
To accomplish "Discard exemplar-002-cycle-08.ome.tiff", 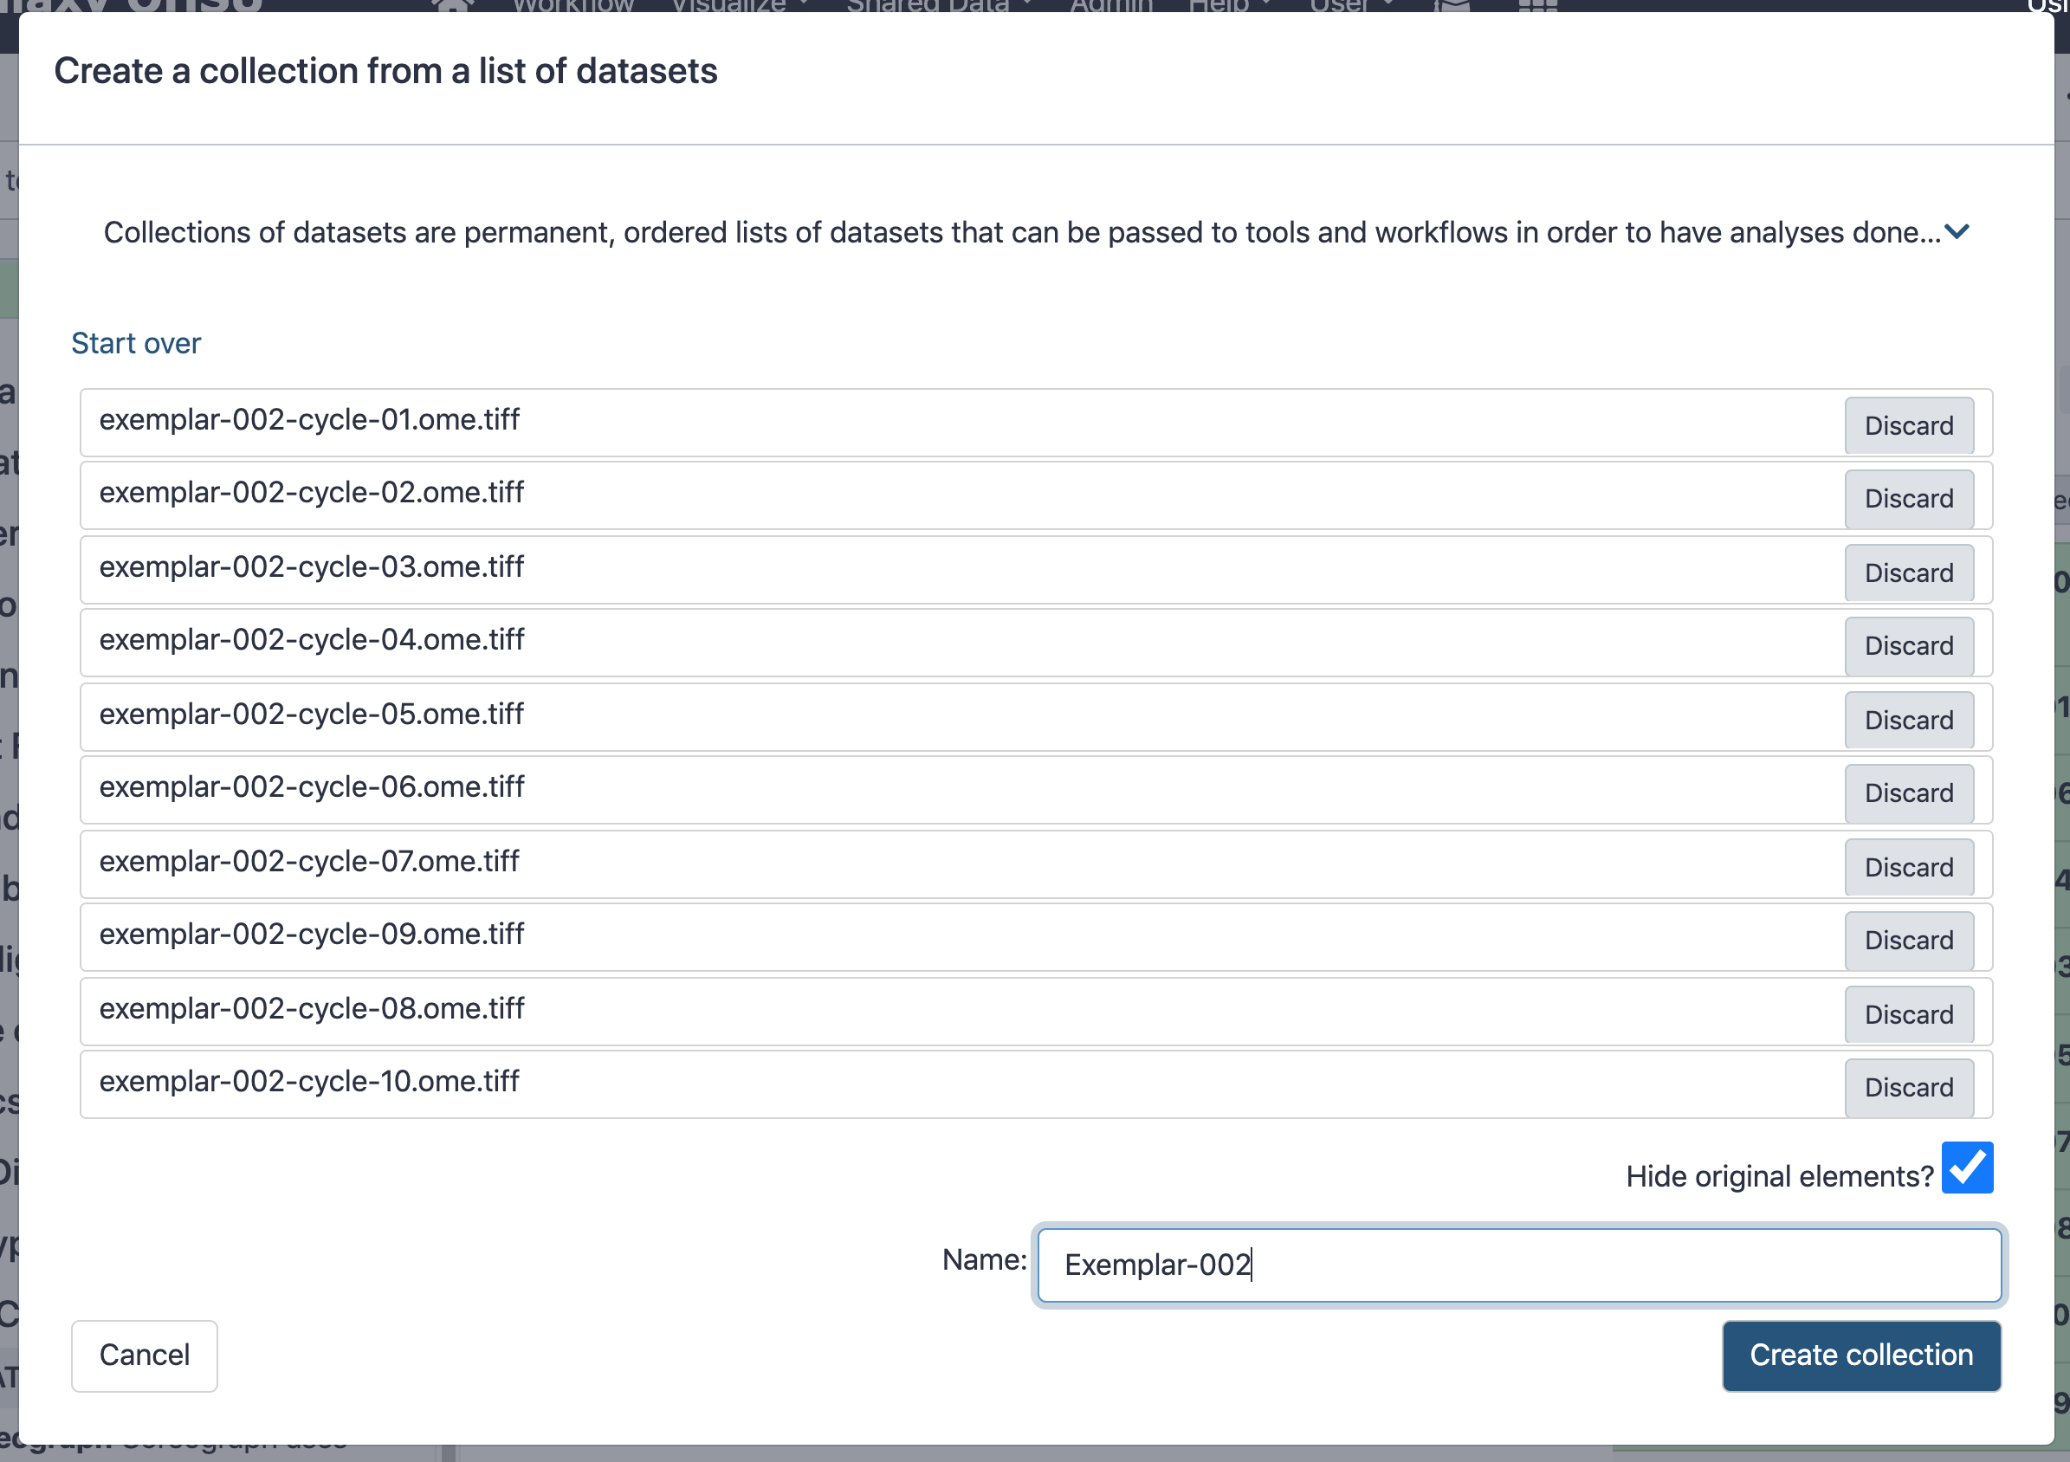I will (1909, 1014).
